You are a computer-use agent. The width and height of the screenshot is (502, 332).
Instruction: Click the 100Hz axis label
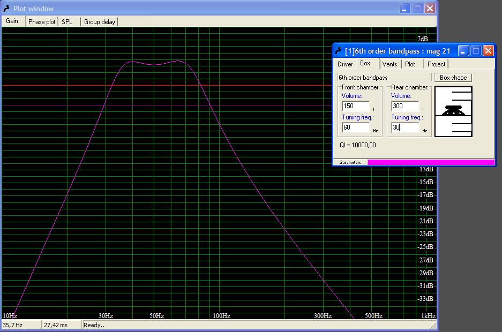pos(222,316)
